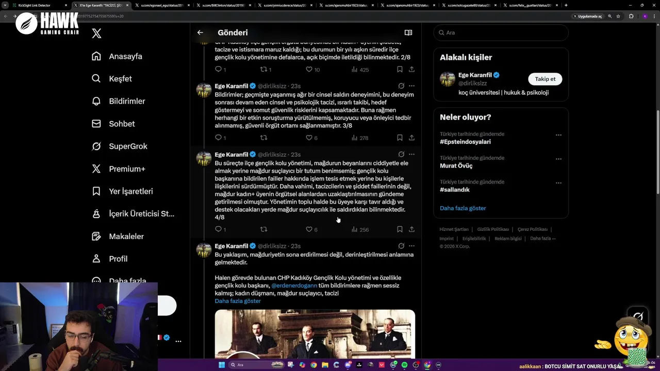Click Uygulamada aç in address bar
Image resolution: width=660 pixels, height=371 pixels.
587,16
